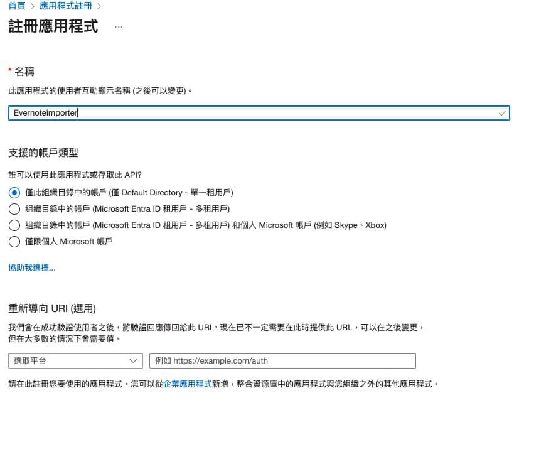The height and width of the screenshot is (464, 556).
Task: Click the redirect URI input box
Action: (x=282, y=360)
